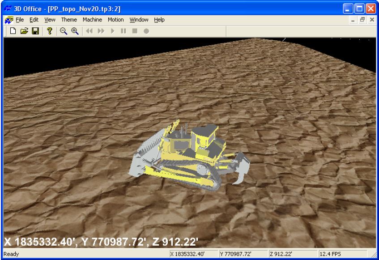The width and height of the screenshot is (379, 260).
Task: Open the Edit menu
Action: (x=34, y=20)
